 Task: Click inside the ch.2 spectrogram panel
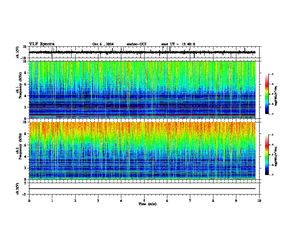(142, 151)
